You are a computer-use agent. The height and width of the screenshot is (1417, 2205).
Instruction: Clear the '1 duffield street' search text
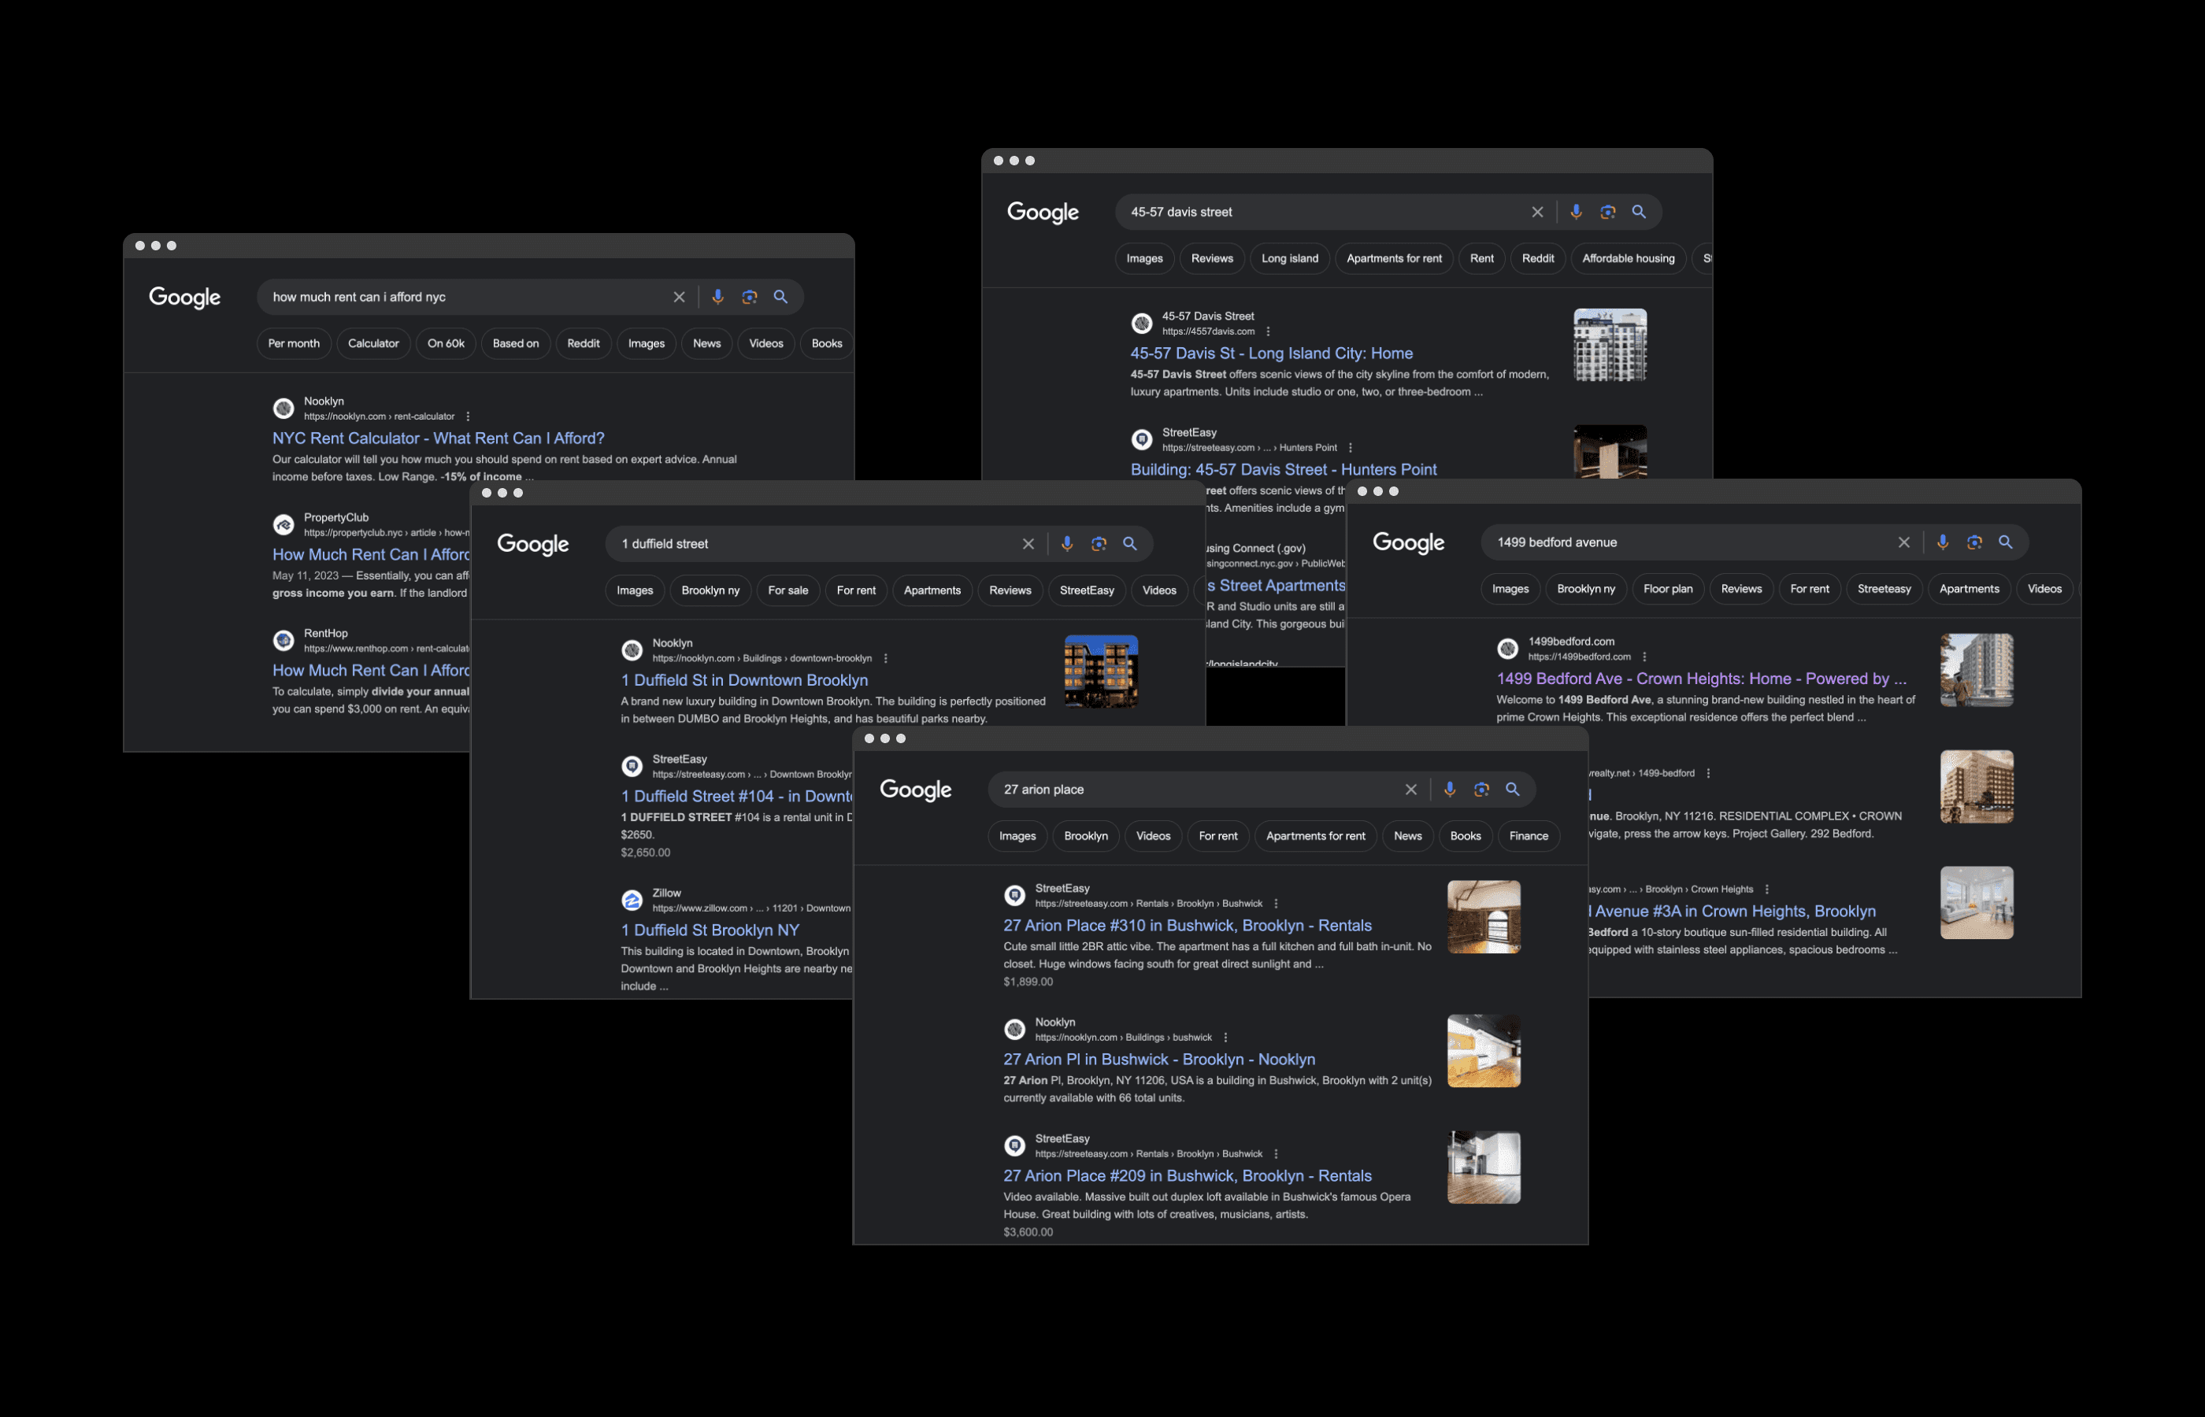point(1028,544)
